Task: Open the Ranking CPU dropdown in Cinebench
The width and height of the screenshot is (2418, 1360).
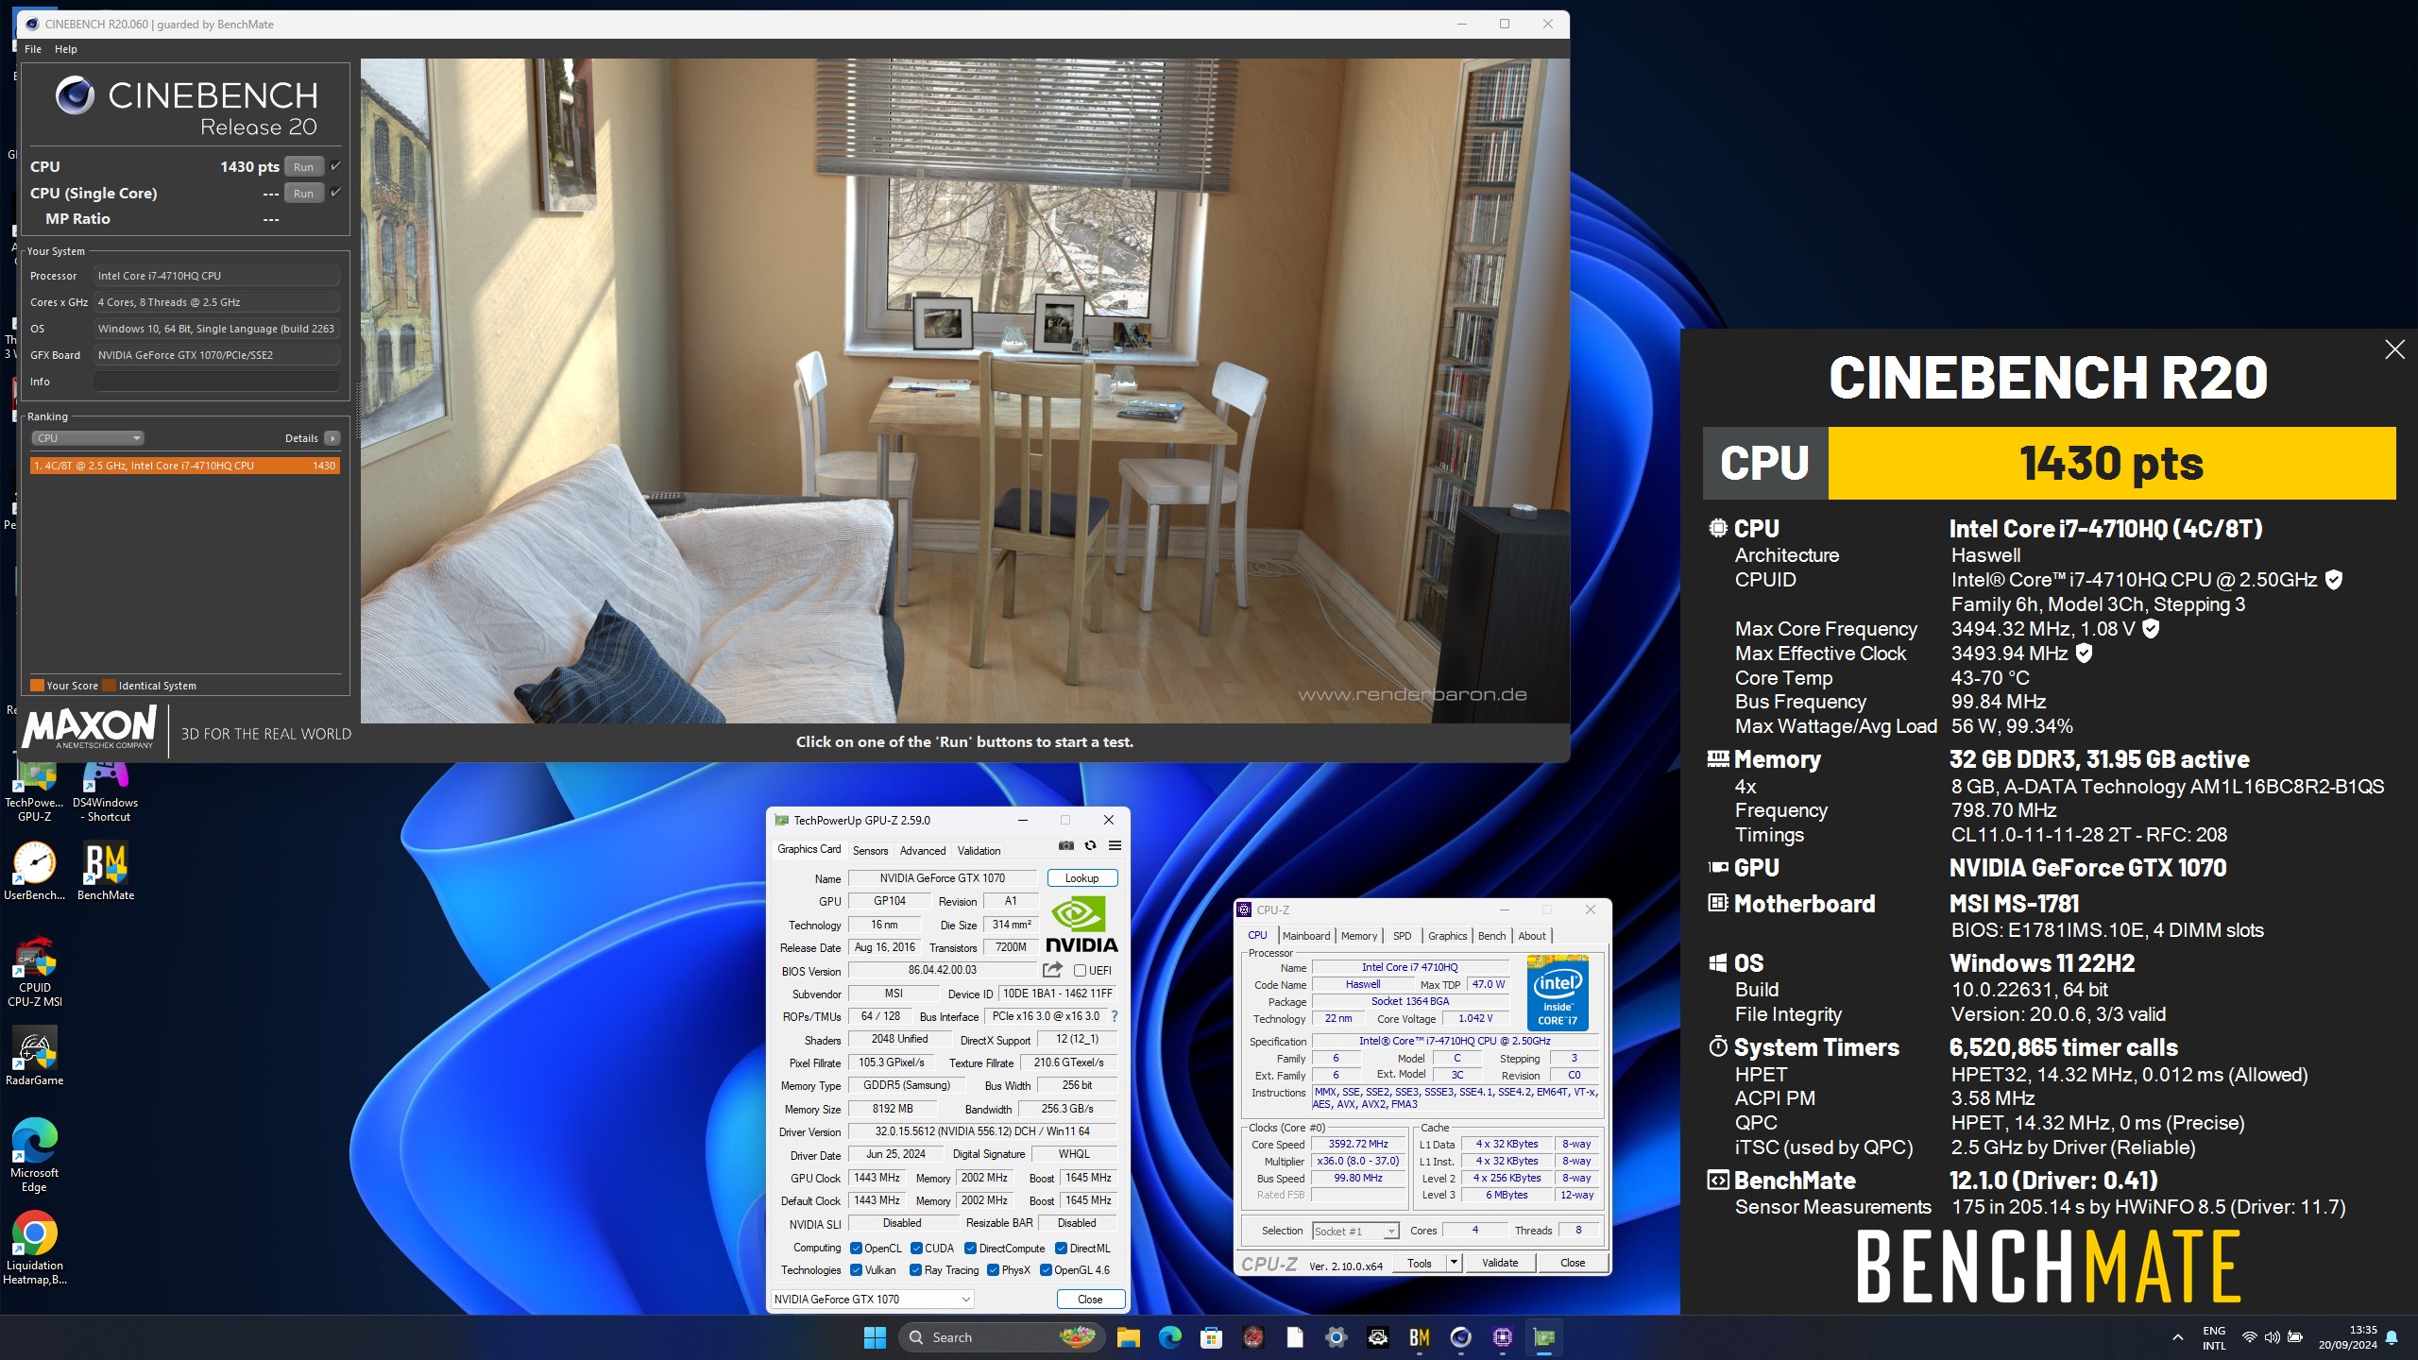Action: pos(88,438)
